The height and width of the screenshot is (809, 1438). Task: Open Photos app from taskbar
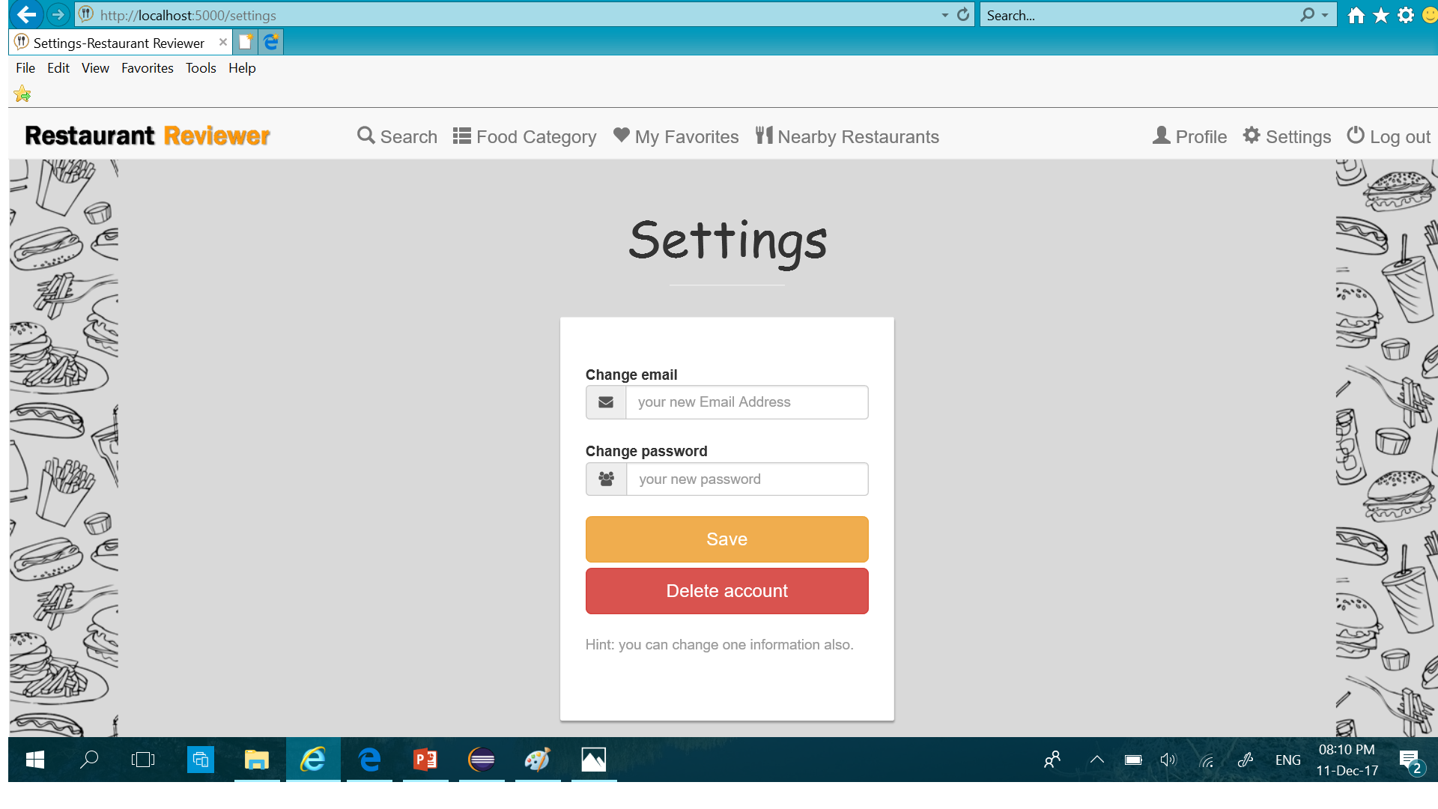coord(594,760)
